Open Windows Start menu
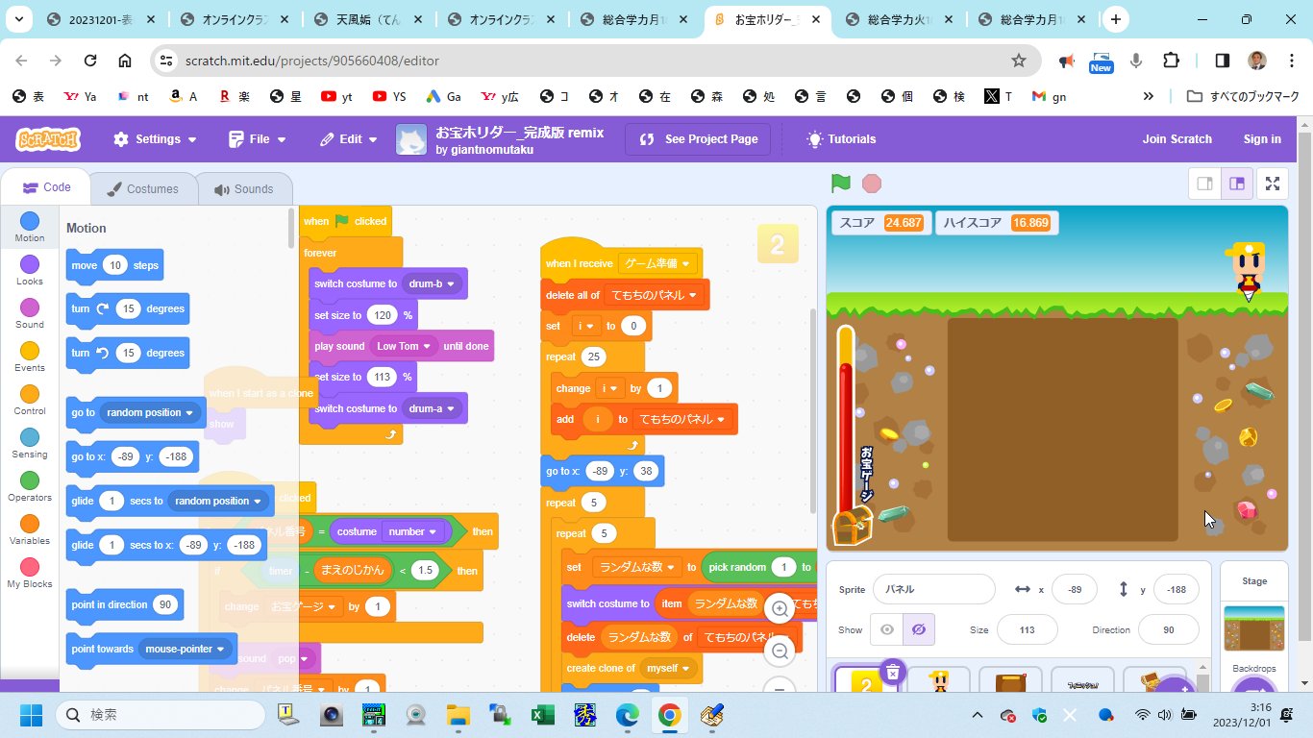This screenshot has width=1313, height=738. (x=31, y=715)
